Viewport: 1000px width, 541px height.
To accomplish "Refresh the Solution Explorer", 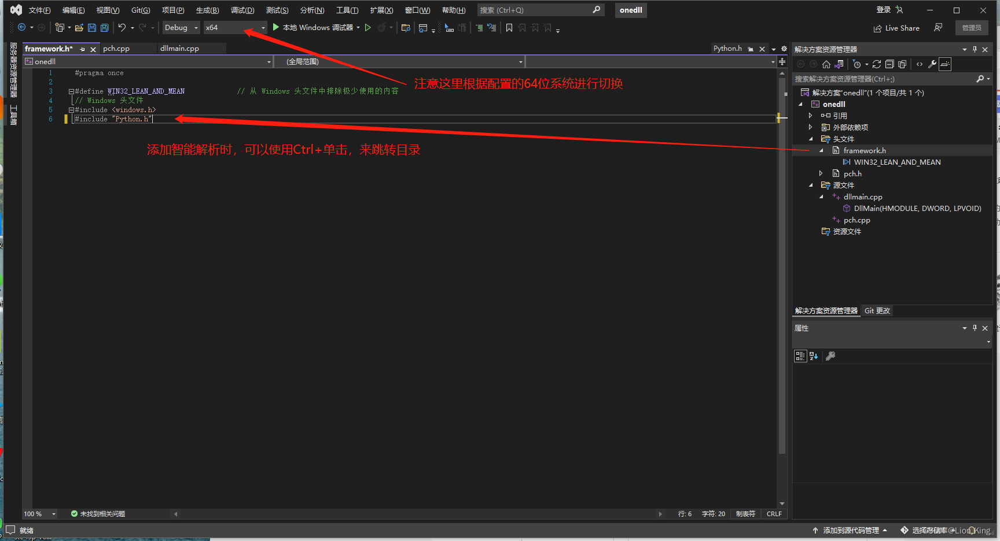I will [877, 64].
